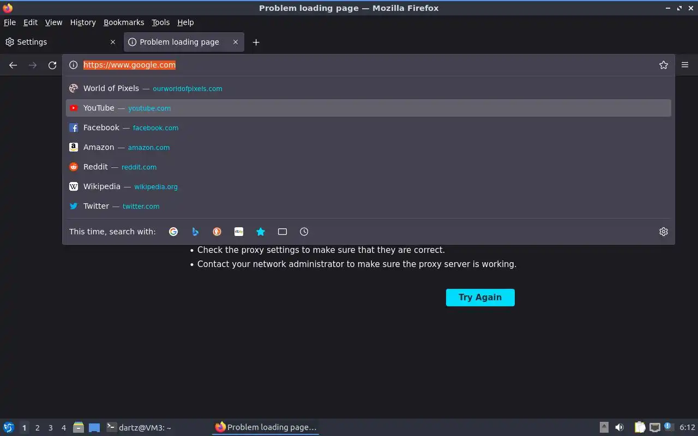Click the Back arrow in the toolbar

(x=13, y=65)
